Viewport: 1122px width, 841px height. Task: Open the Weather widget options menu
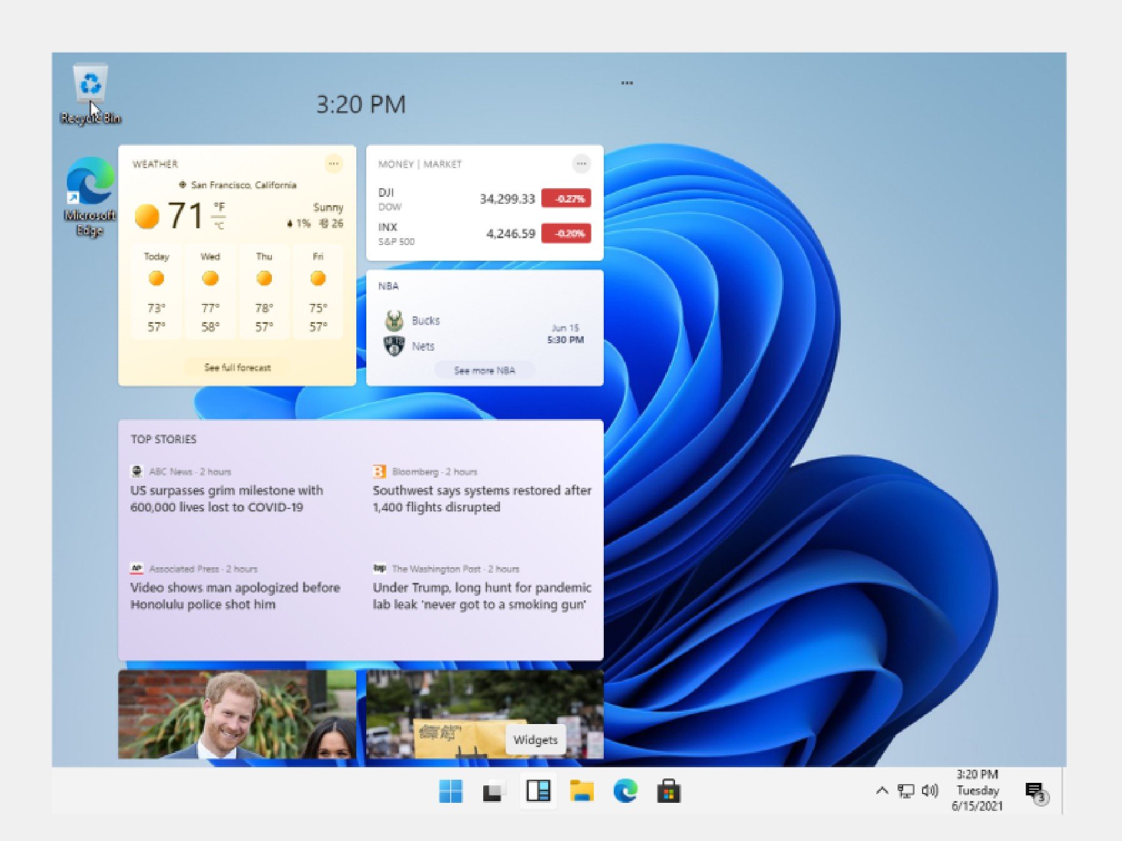pyautogui.click(x=334, y=164)
